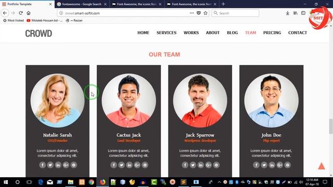Click John Doe's profile photo
The height and width of the screenshot is (187, 333).
[272, 100]
